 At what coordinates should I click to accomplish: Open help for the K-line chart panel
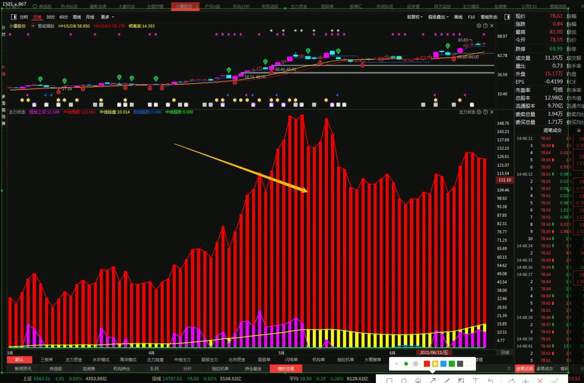tap(485, 26)
